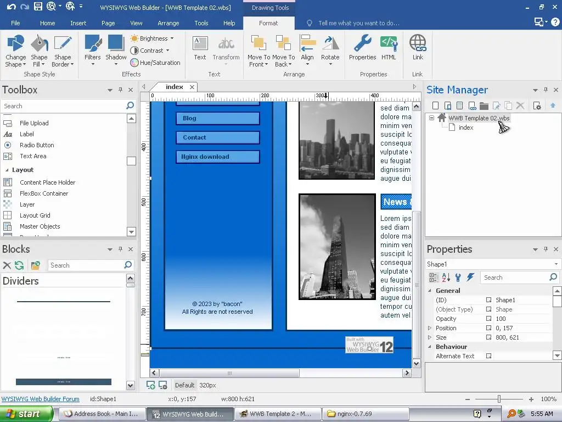Switch to nginx-0.7.69 taskbar window
Image resolution: width=562 pixels, height=422 pixels.
tap(365, 414)
